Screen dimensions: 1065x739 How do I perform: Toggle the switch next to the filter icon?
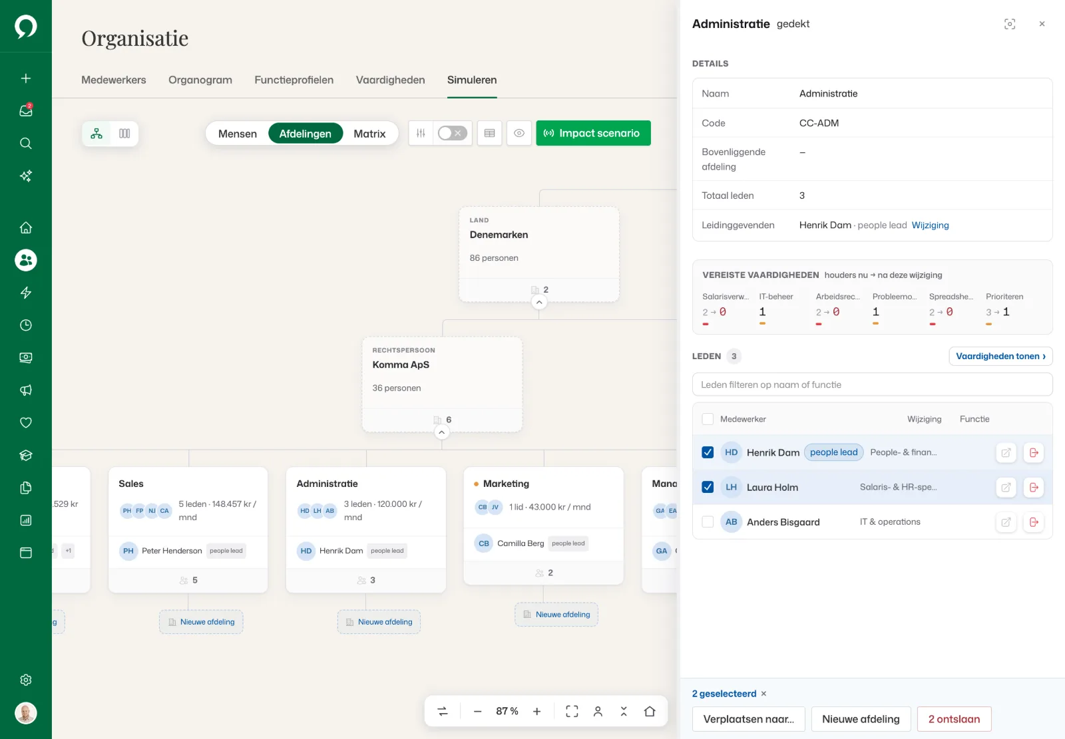[x=452, y=133]
